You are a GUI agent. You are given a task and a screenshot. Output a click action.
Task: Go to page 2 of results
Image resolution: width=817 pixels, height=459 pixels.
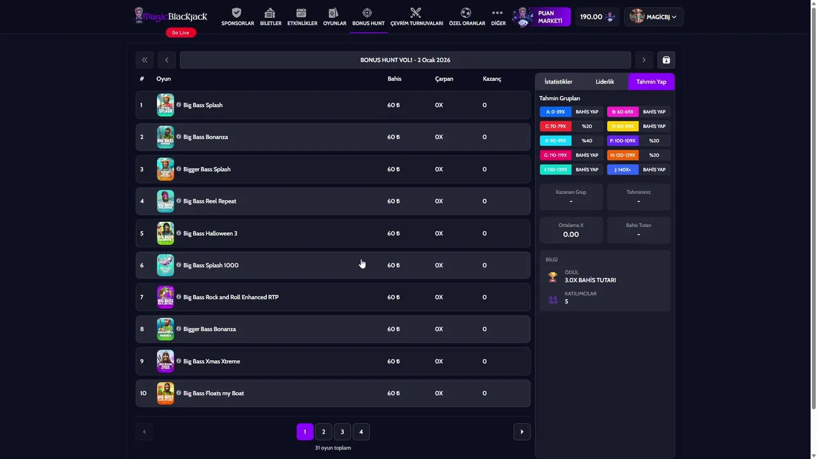324,432
